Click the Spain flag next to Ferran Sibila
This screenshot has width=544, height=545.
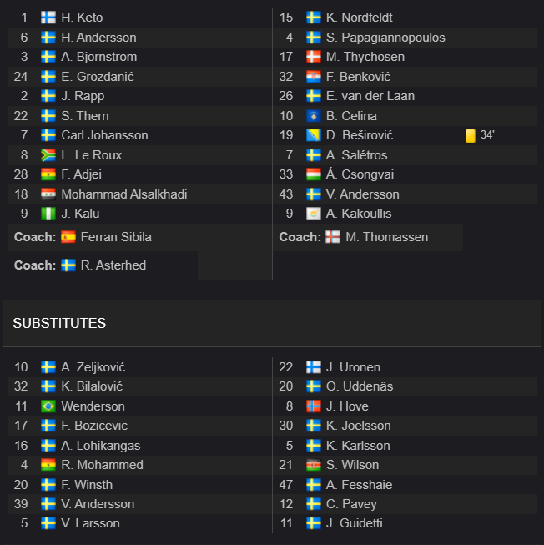68,237
